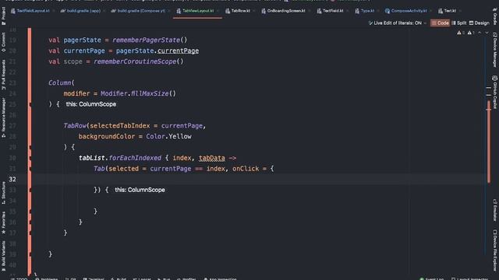Collapse the Column block at line 25
This screenshot has width=499, height=280.
(30, 104)
